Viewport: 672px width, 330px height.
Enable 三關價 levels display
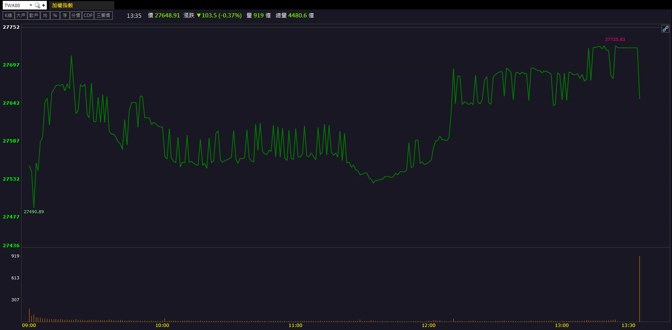tap(103, 15)
